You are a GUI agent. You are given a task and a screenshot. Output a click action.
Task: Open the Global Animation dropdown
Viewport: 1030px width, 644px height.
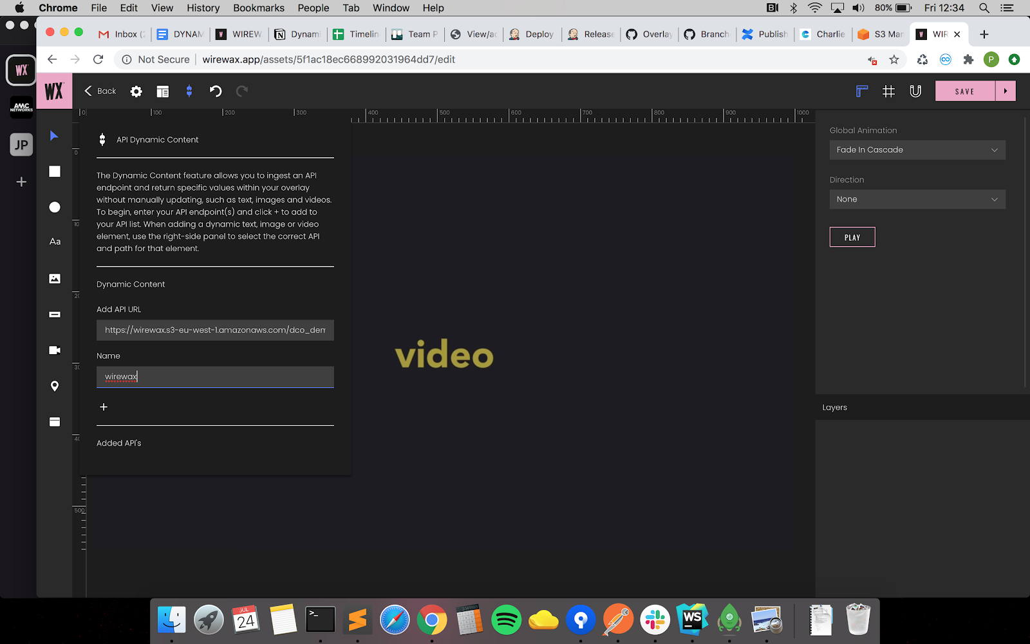click(x=917, y=150)
